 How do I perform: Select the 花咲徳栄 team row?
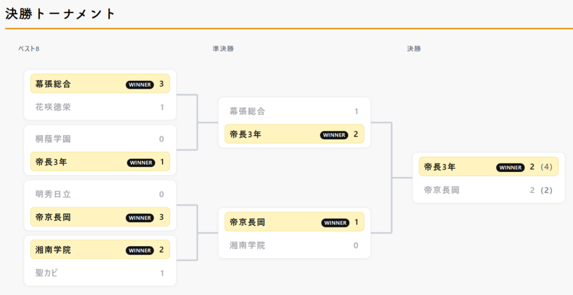pyautogui.click(x=100, y=107)
